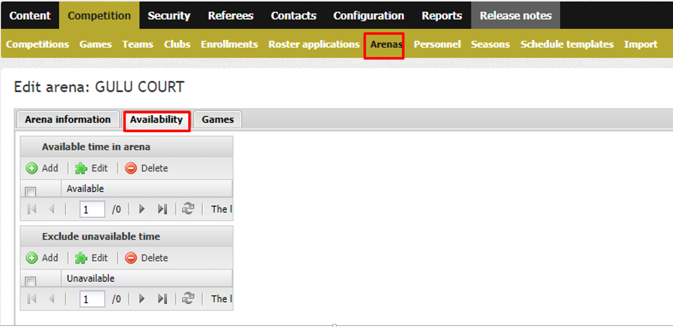
Task: Open Teams in the submenu
Action: [138, 44]
